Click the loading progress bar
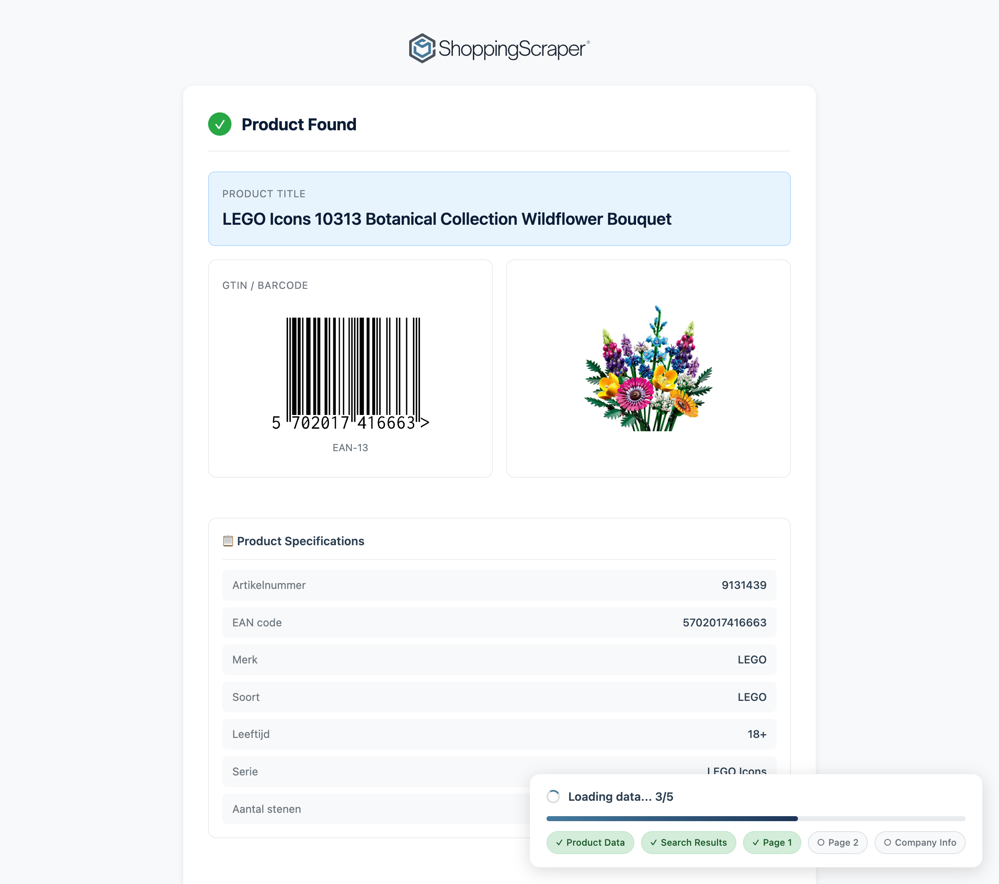The height and width of the screenshot is (884, 999). pos(755,819)
